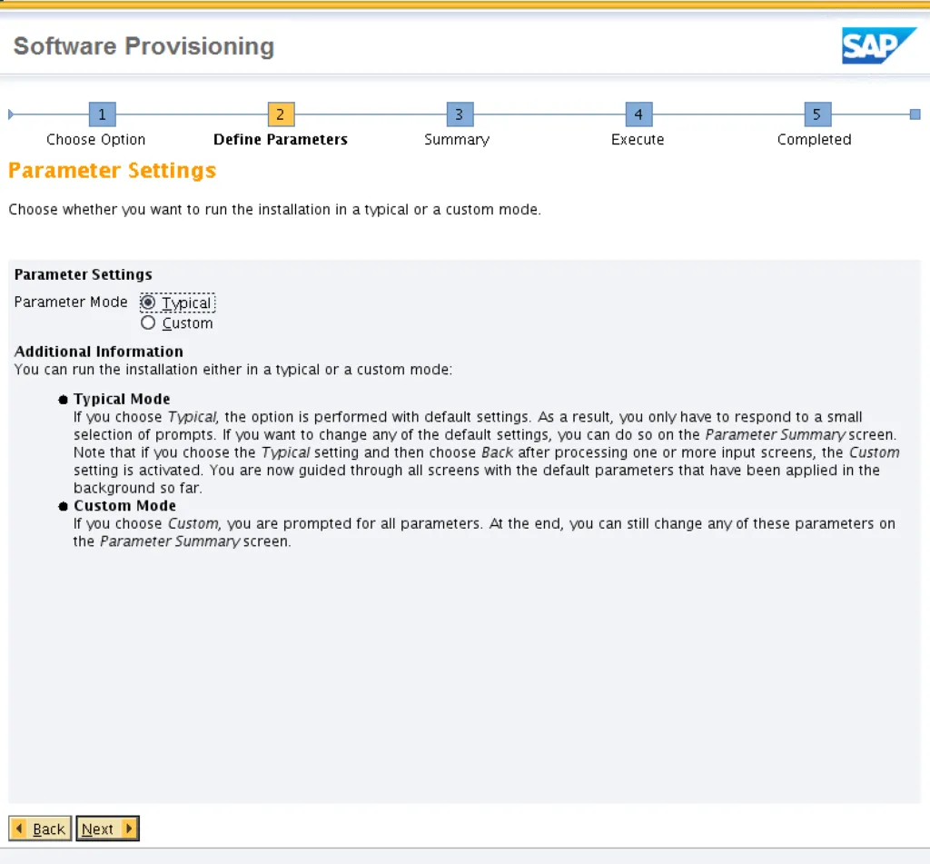Viewport: 930px width, 864px height.
Task: Click the step 4 numbered box
Action: tap(638, 114)
